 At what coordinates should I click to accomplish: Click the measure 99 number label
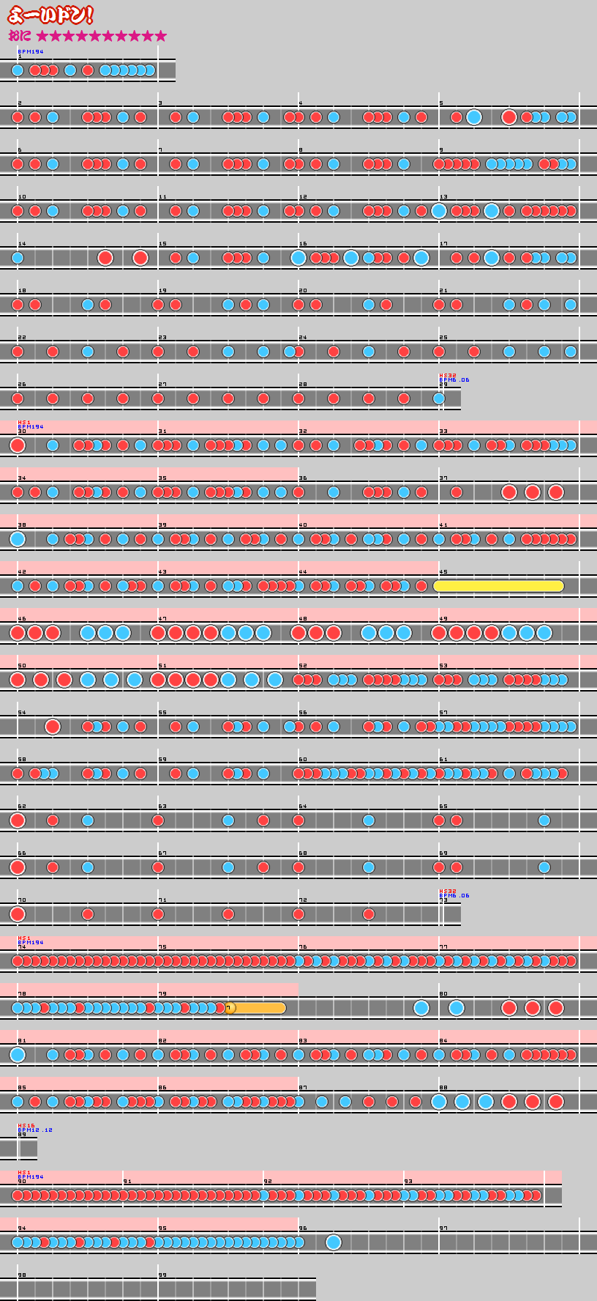click(162, 1275)
